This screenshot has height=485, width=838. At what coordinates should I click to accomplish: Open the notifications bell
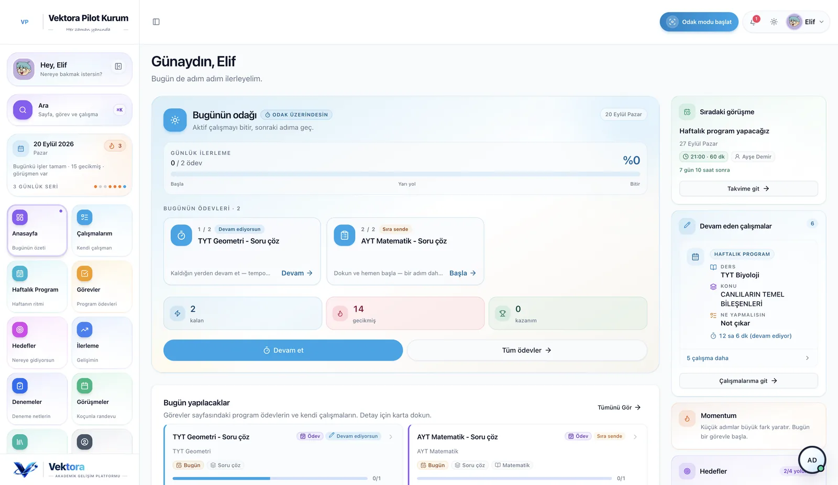pyautogui.click(x=753, y=22)
